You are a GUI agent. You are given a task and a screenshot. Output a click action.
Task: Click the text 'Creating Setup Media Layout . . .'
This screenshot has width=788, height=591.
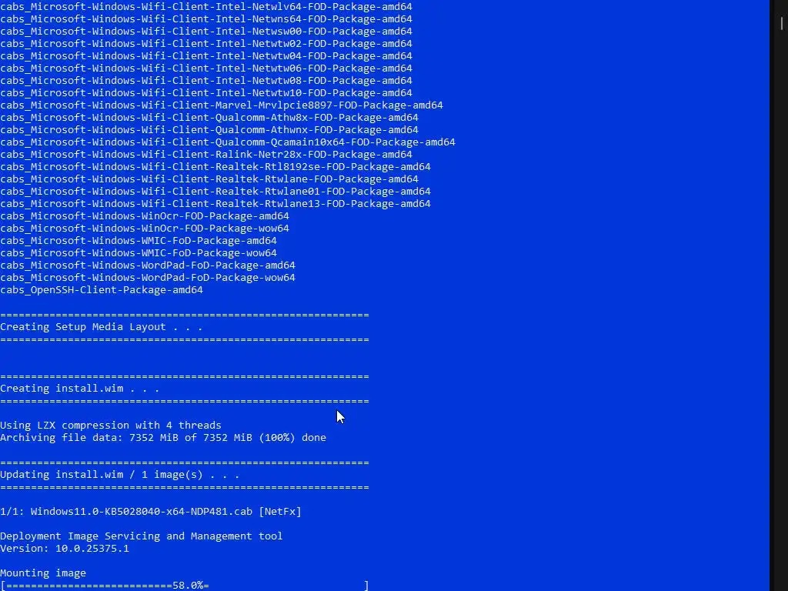pos(101,326)
